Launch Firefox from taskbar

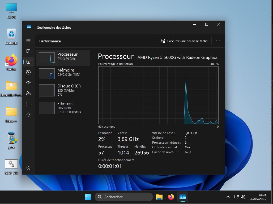[x=171, y=197]
